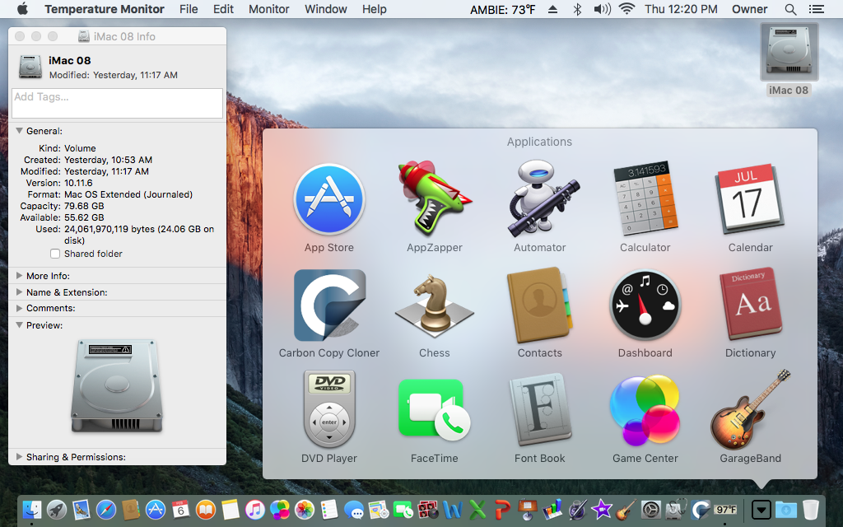
Task: Open iBooks from the Dock
Action: pos(205,509)
